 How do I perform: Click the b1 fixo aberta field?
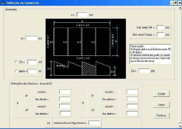(x=132, y=99)
